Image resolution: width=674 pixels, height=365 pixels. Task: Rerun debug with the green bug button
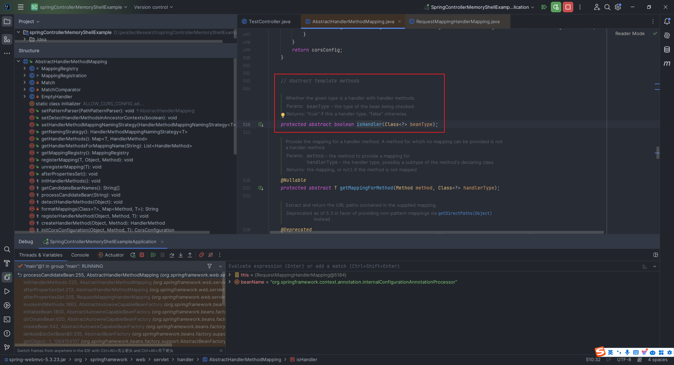(556, 7)
